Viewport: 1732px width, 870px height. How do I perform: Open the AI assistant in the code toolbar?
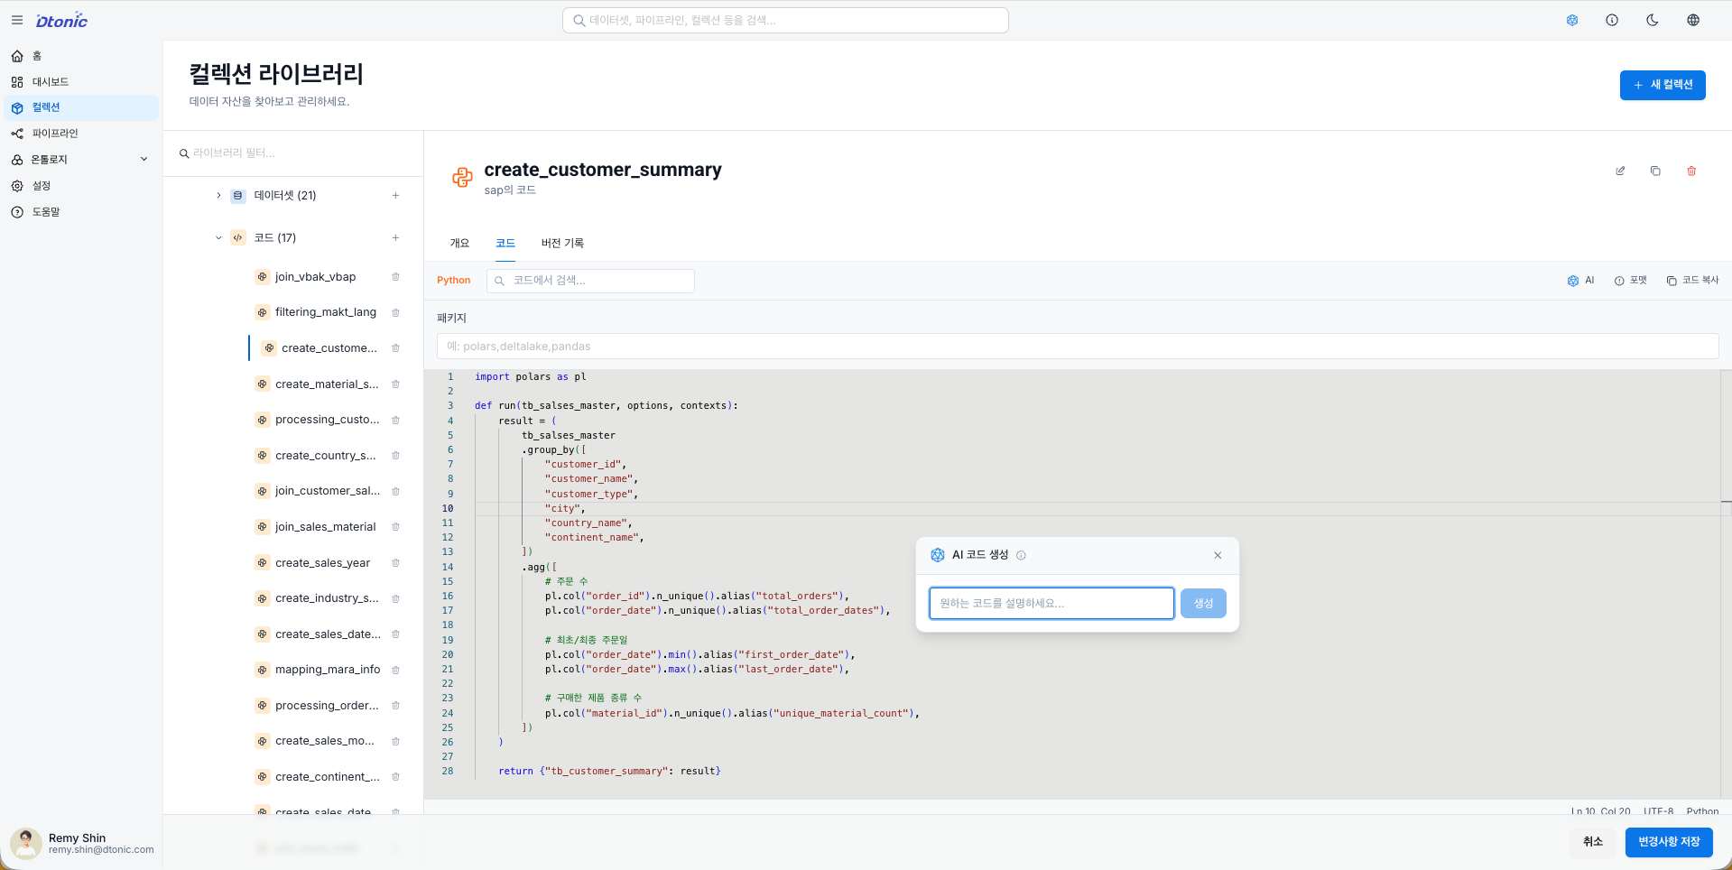click(1581, 281)
